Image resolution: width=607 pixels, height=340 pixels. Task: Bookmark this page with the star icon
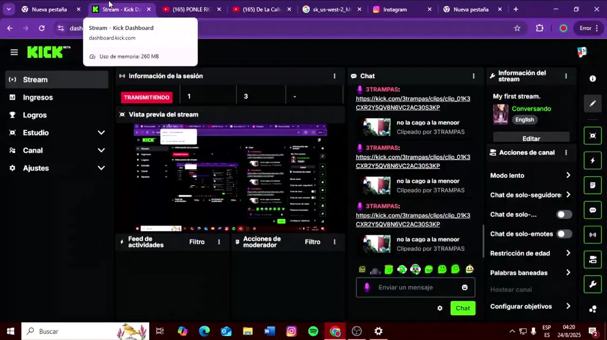coord(517,28)
